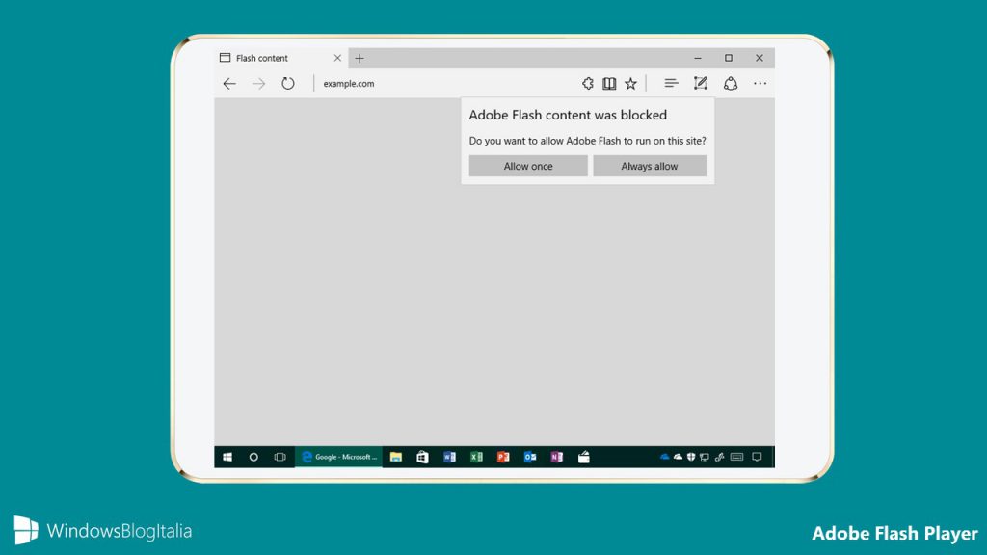Open a new tab in Edge
Screen dimensions: 987x555
[359, 58]
